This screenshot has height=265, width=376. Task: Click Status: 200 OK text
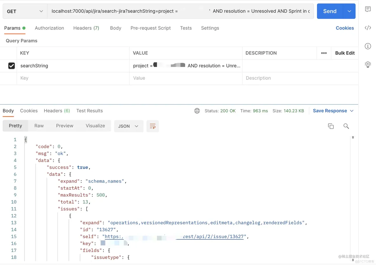point(220,111)
